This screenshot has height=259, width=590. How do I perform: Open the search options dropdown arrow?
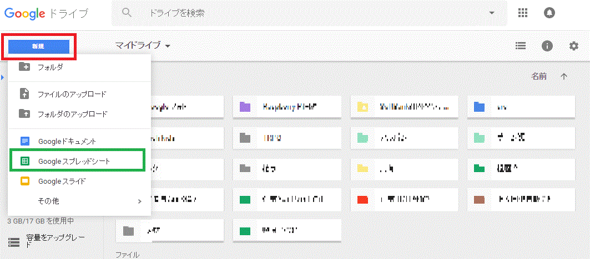click(x=492, y=13)
